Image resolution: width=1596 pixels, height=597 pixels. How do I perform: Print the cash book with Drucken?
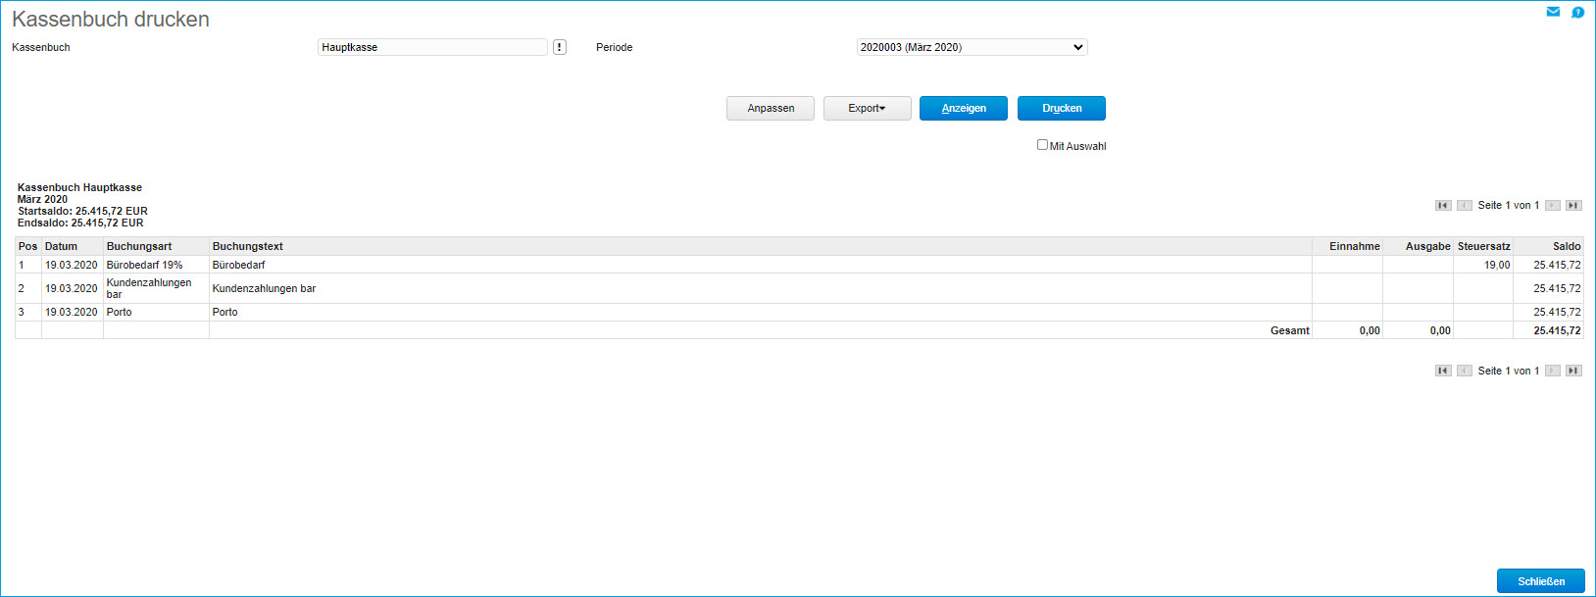tap(1061, 108)
